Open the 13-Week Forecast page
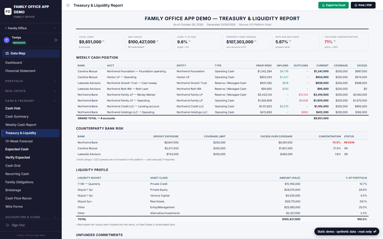Screen dimensions: 383x239 coord(19,141)
